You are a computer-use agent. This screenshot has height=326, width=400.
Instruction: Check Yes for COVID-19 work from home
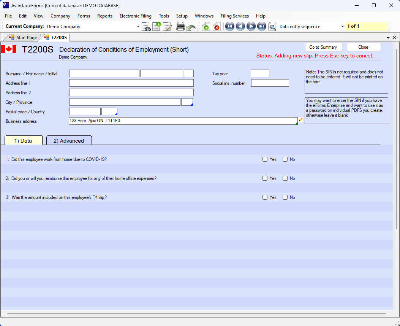tap(265, 159)
